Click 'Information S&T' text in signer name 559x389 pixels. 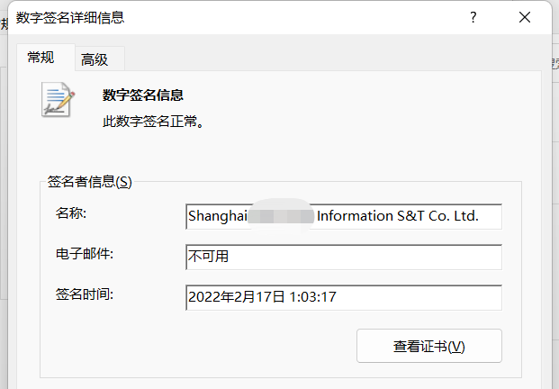coord(371,217)
